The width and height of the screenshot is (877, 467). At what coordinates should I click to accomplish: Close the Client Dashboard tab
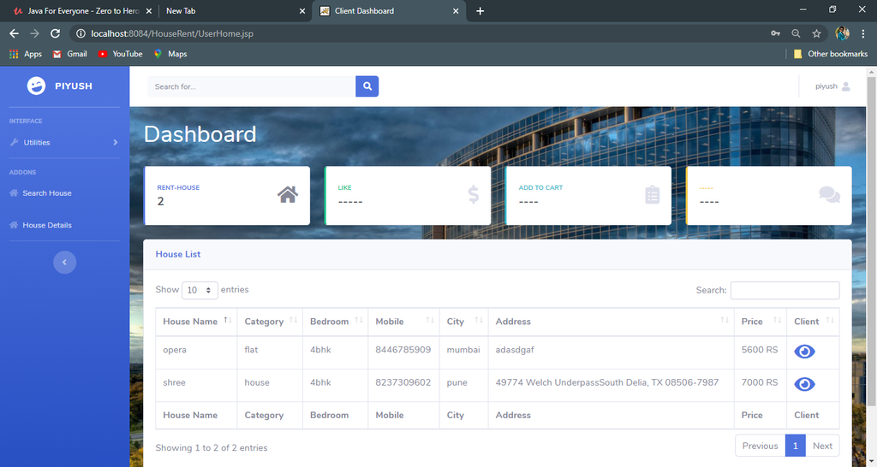(456, 10)
